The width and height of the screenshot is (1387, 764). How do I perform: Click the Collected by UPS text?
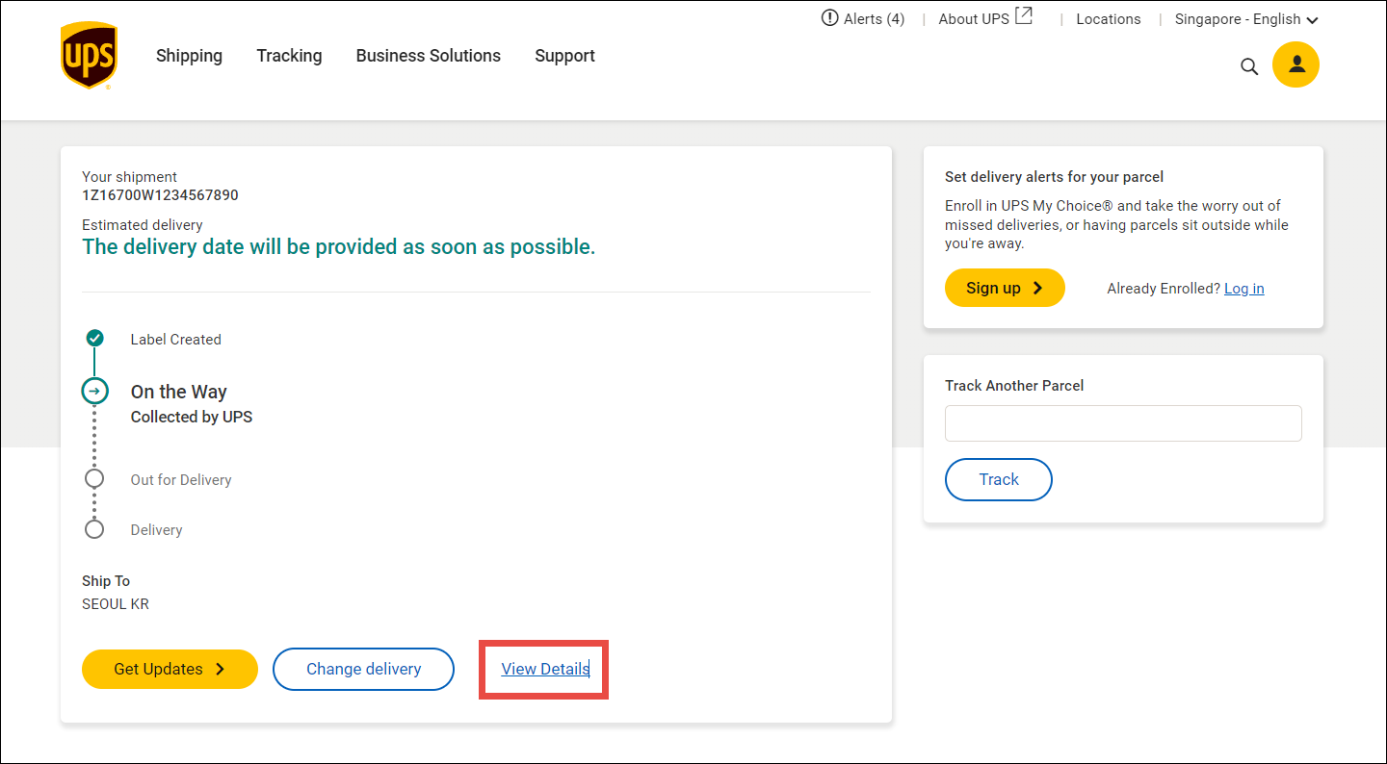coord(192,418)
